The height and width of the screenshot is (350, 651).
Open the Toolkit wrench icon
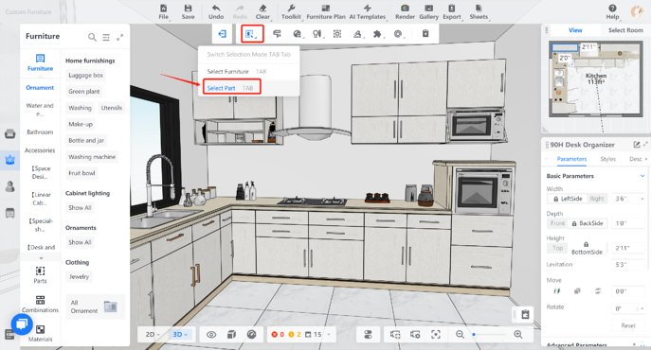pos(291,9)
